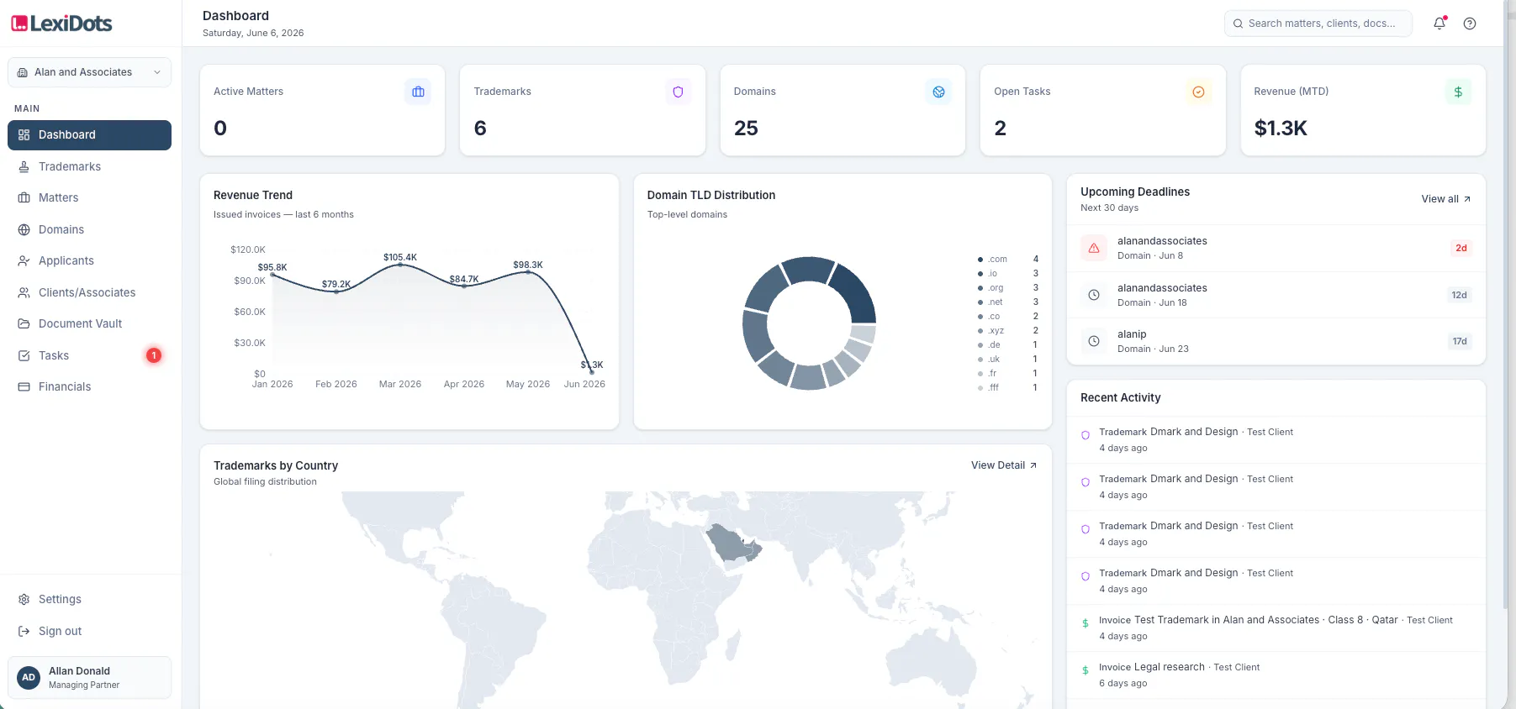The image size is (1516, 709).
Task: Open Document Vault in the sidebar
Action: coord(89,323)
